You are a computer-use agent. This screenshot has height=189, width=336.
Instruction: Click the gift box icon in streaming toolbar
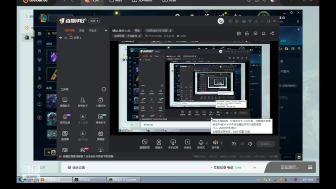[239, 34]
